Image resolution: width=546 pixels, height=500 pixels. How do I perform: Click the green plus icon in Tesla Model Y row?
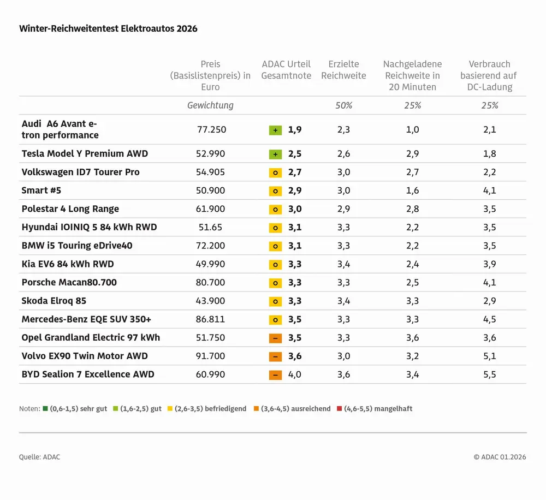tap(275, 154)
